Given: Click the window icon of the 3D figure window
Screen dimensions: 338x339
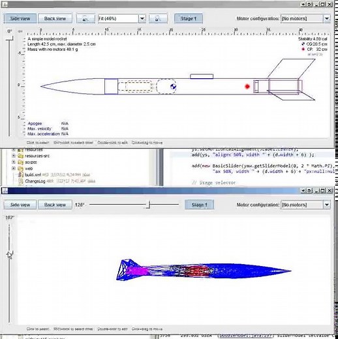Looking at the screenshot, I should pyautogui.click(x=5, y=190).
